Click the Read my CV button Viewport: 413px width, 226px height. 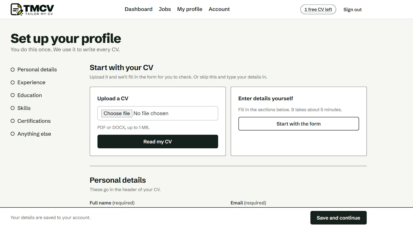(x=158, y=142)
